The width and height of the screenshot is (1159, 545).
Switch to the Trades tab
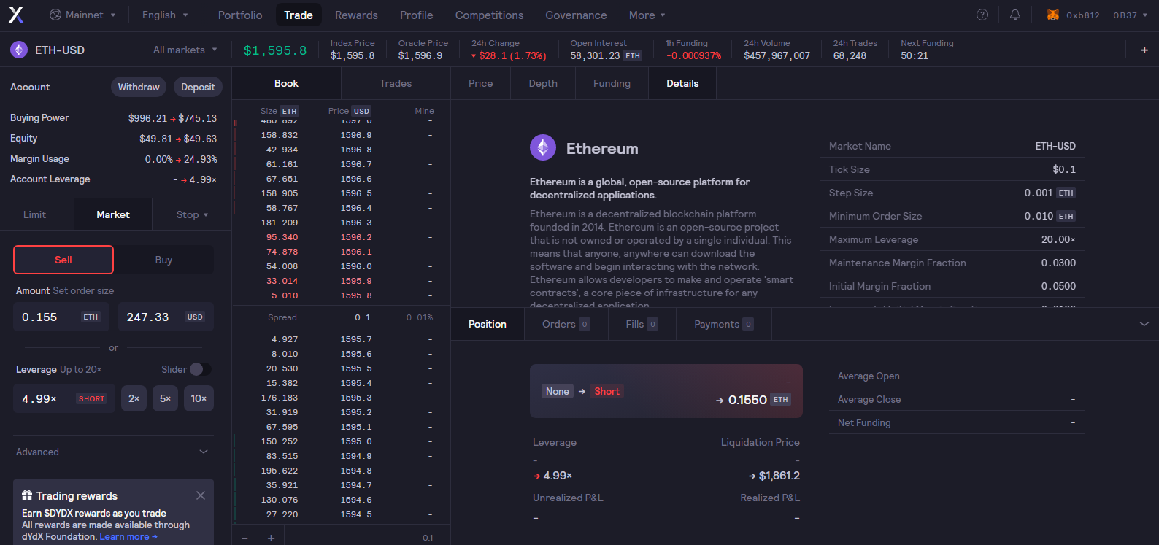pos(396,83)
